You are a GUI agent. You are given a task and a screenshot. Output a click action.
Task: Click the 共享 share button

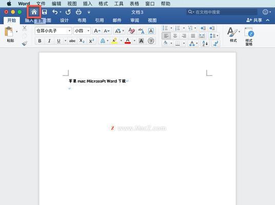pos(254,20)
